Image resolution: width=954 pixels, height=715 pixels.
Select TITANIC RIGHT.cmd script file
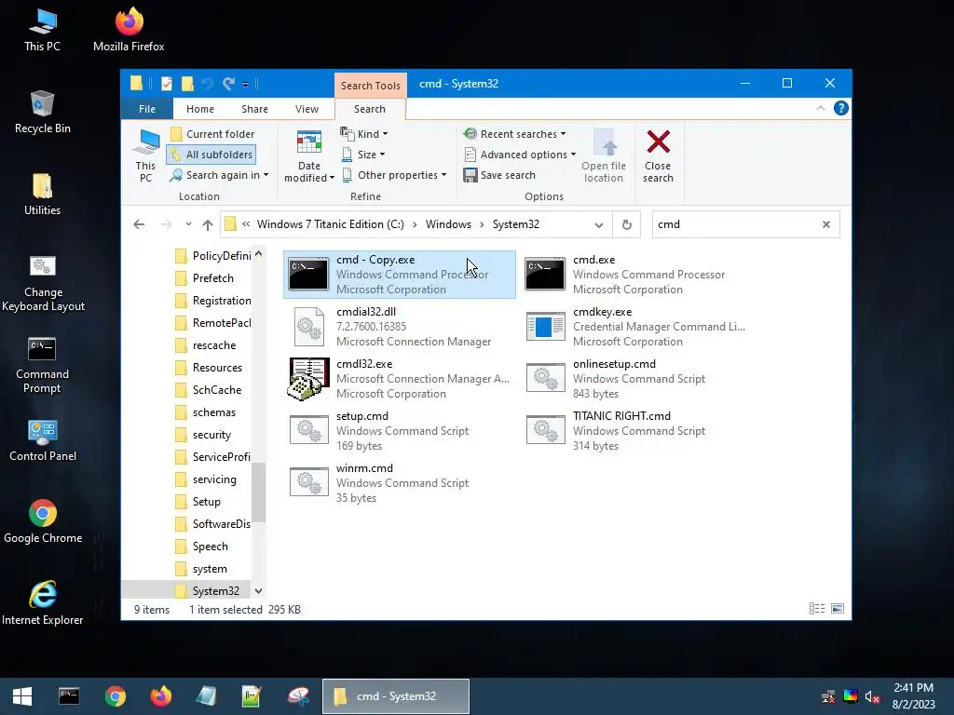pyautogui.click(x=636, y=431)
